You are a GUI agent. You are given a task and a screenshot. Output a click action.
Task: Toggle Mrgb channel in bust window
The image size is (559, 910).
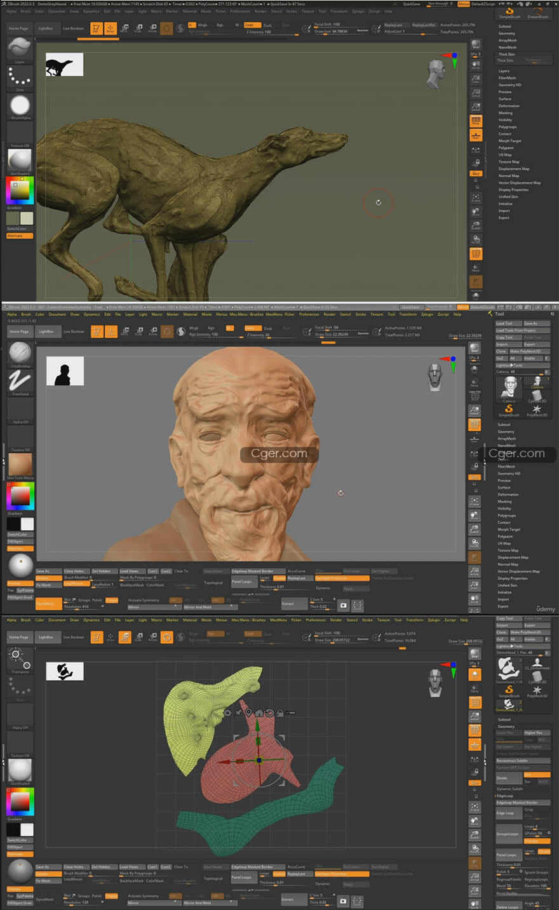[194, 328]
